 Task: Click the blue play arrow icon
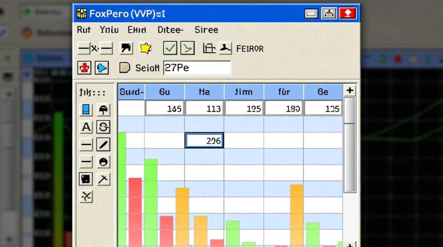click(x=102, y=68)
